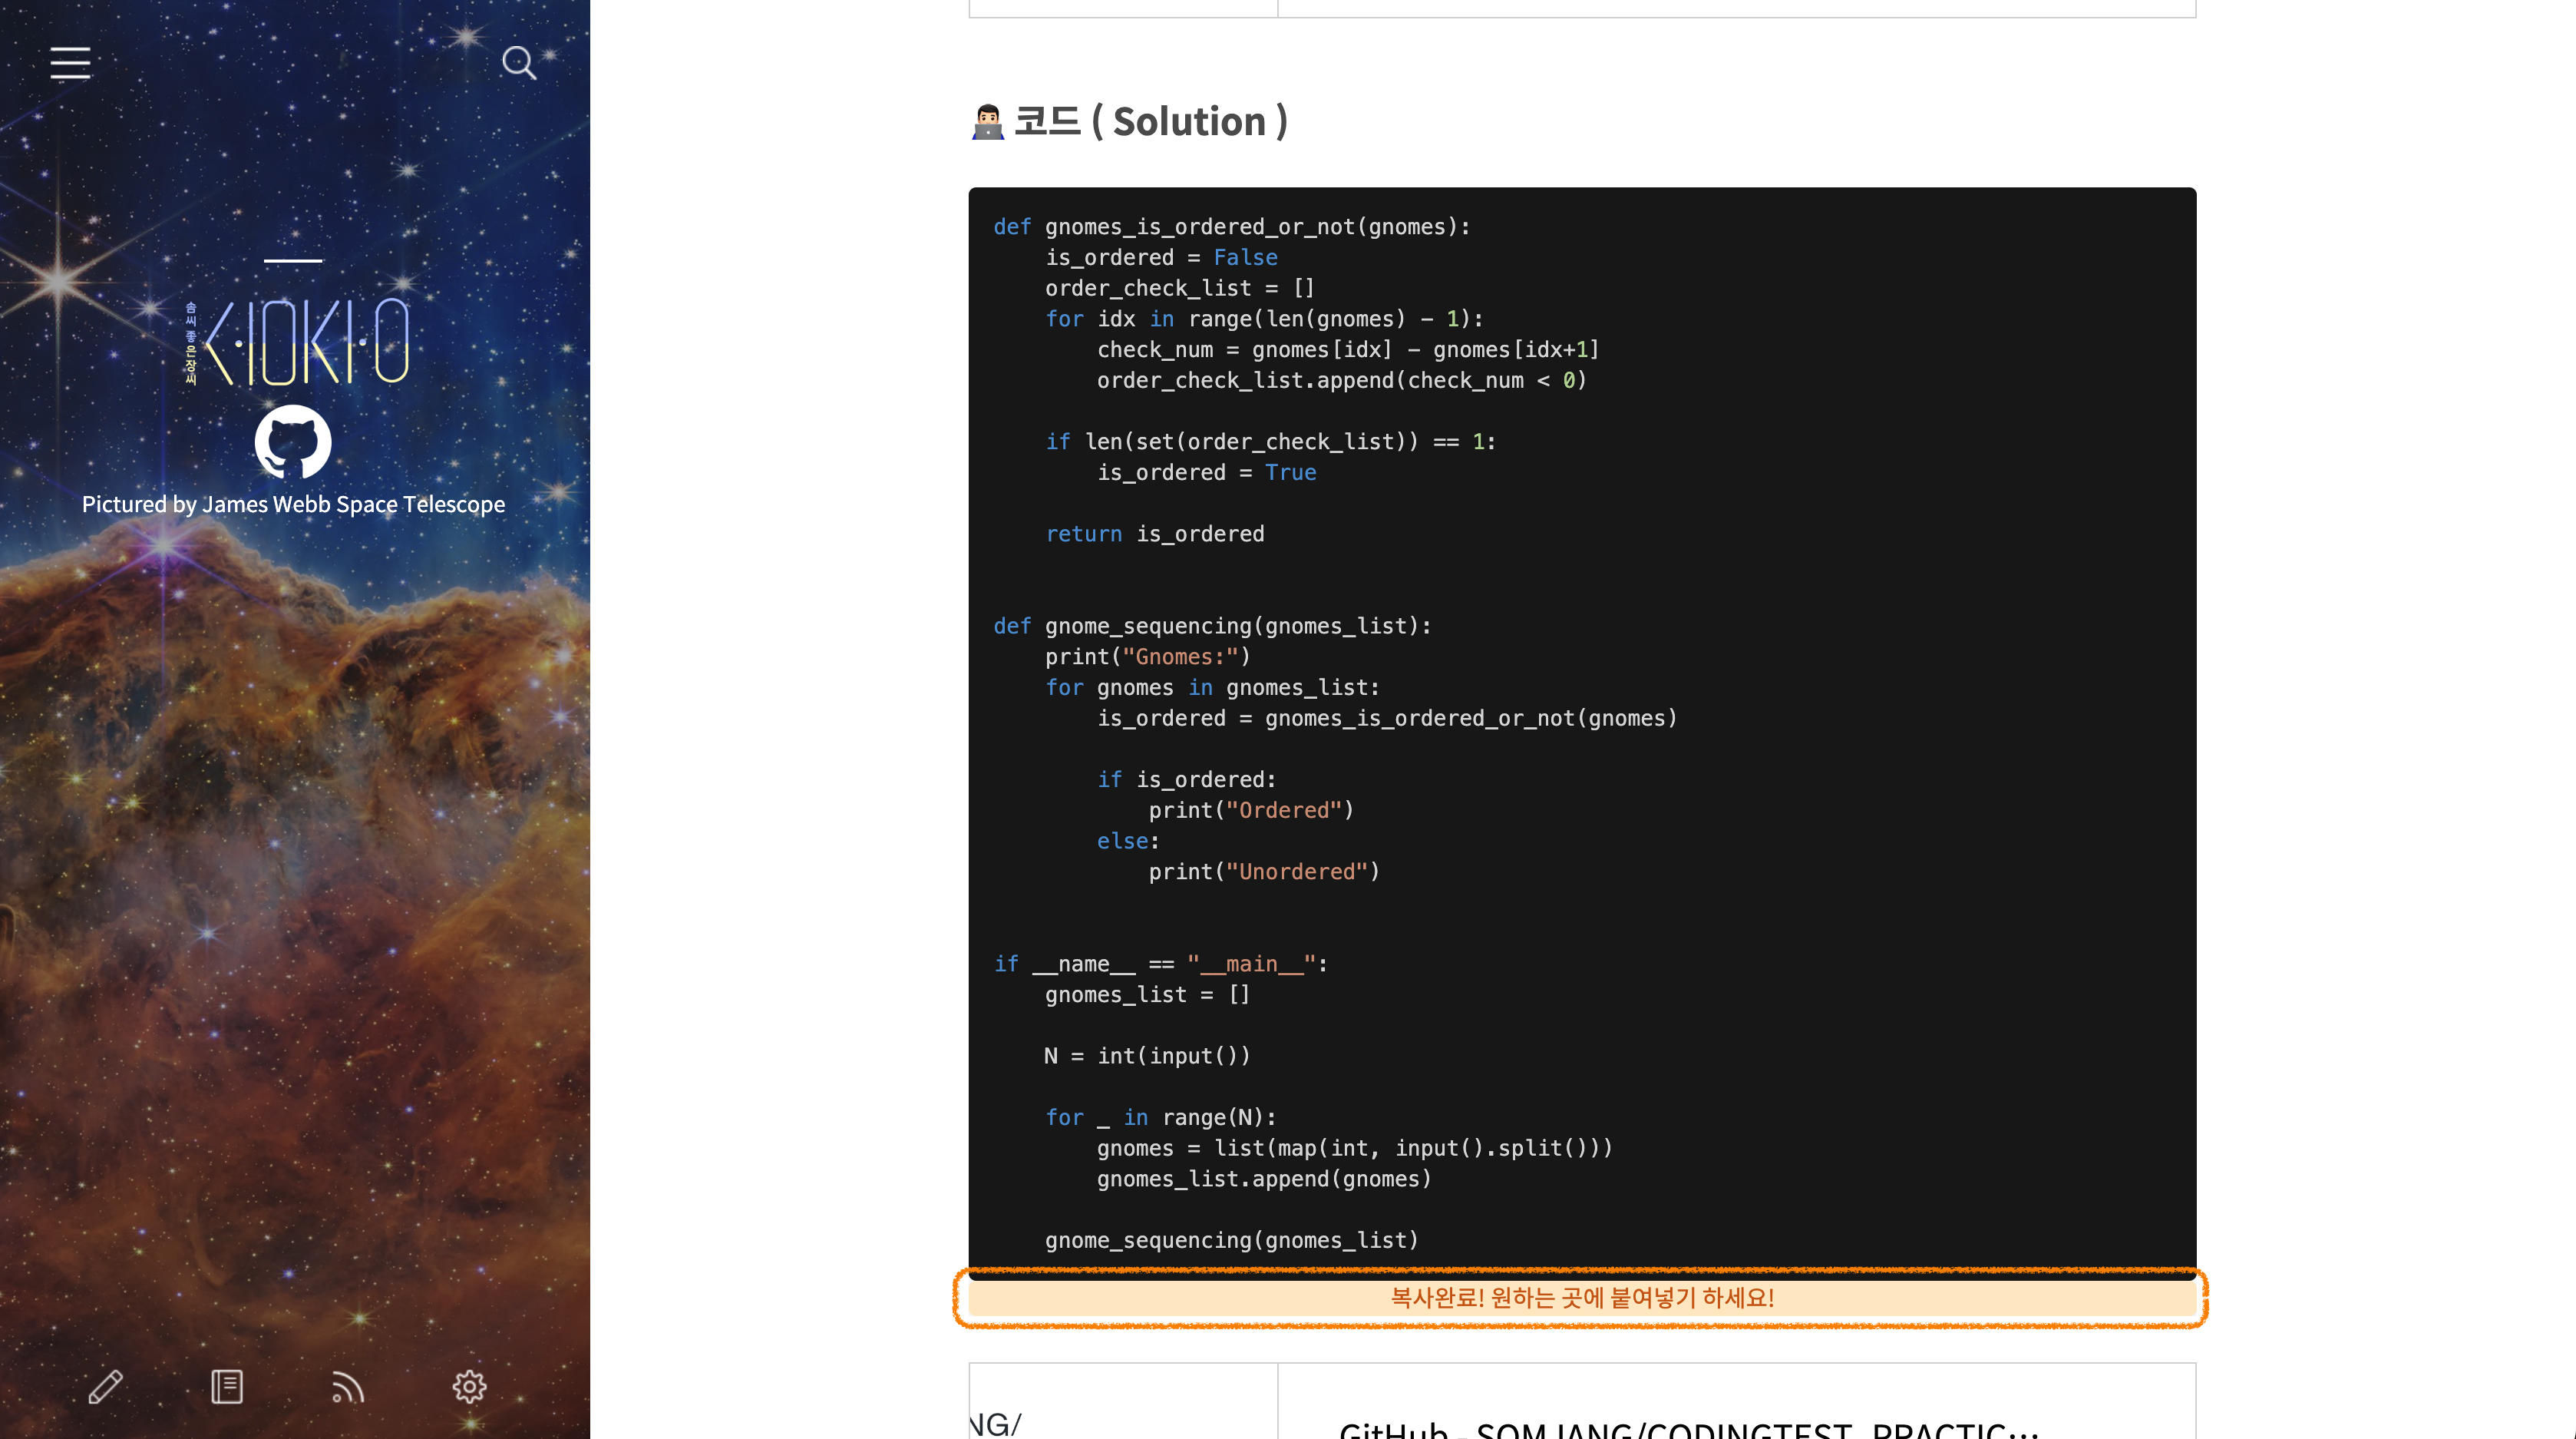Click the print("Unordered") code line

pos(1263,872)
